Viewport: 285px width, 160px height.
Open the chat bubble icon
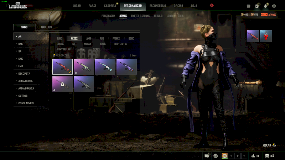(207, 156)
